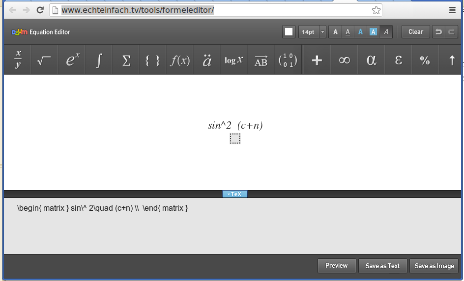Toggle underline text formatting

[348, 32]
